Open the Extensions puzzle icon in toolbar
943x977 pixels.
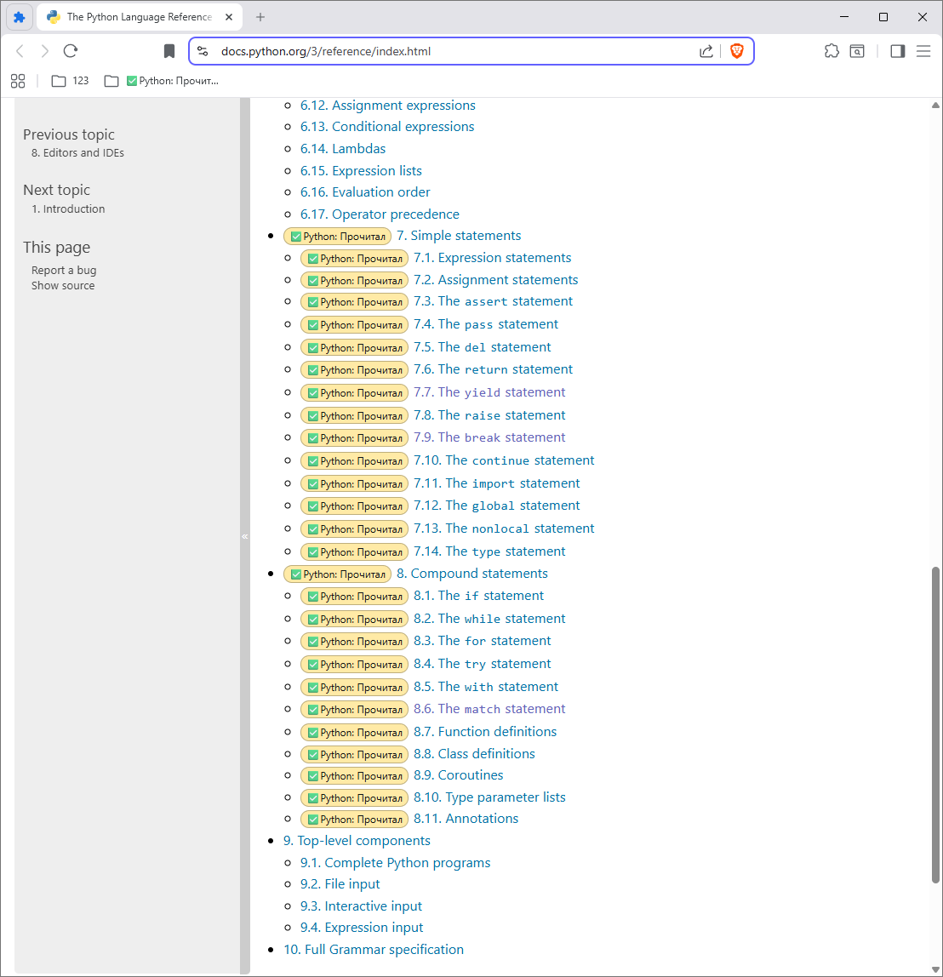tap(832, 51)
